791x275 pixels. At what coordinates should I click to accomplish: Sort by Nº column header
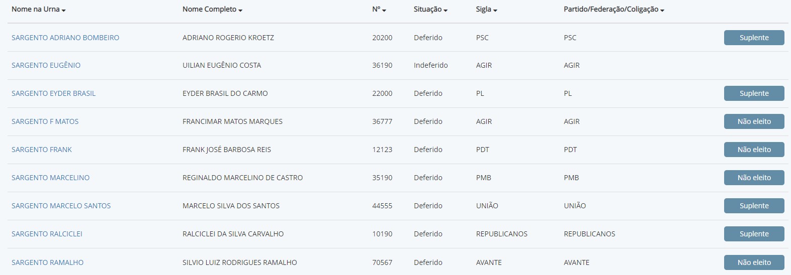click(x=379, y=10)
